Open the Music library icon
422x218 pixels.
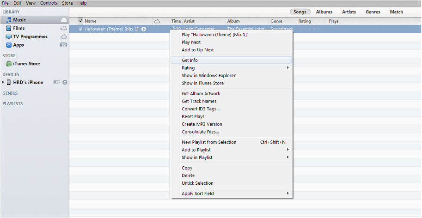coord(9,20)
